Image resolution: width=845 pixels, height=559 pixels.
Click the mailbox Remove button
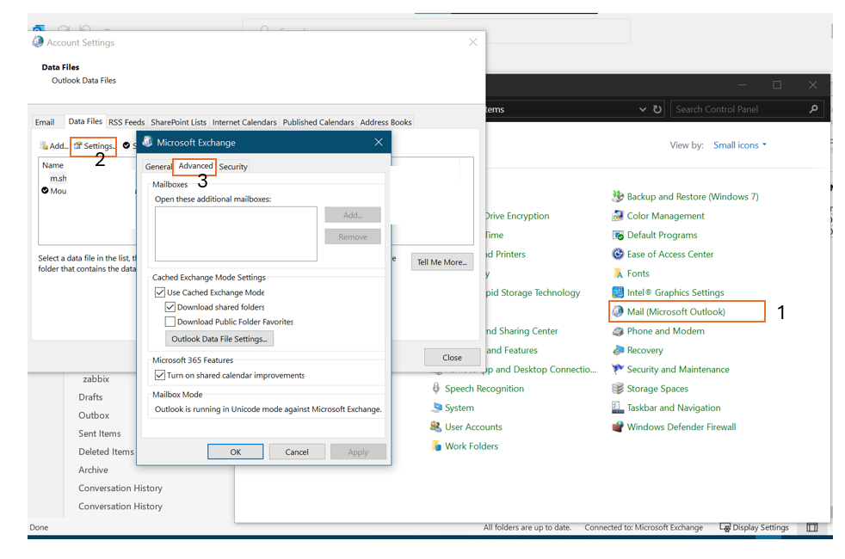353,237
